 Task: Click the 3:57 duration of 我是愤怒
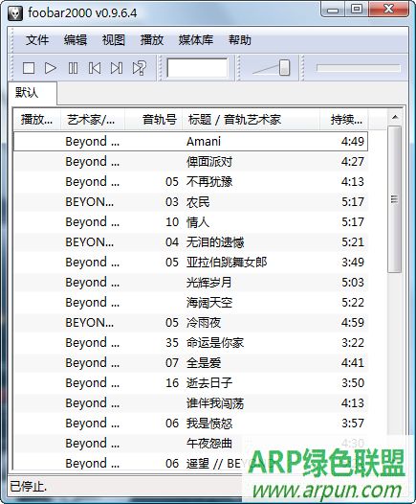(353, 423)
